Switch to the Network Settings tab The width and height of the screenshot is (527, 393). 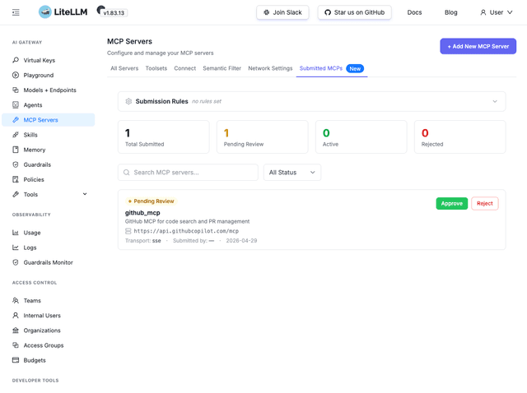270,68
